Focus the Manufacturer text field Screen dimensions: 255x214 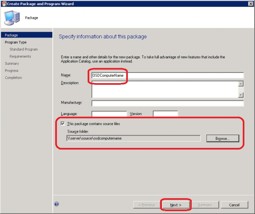pyautogui.click(x=167, y=103)
